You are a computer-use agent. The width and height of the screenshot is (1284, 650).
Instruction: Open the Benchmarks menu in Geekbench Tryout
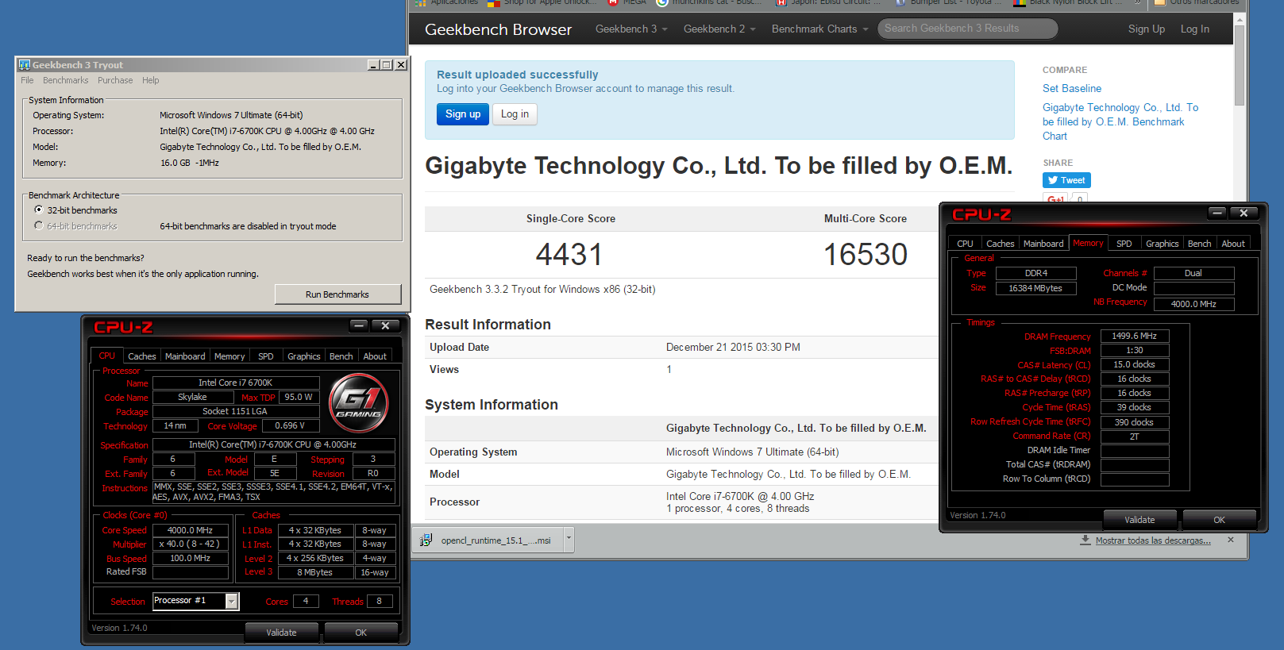tap(66, 80)
